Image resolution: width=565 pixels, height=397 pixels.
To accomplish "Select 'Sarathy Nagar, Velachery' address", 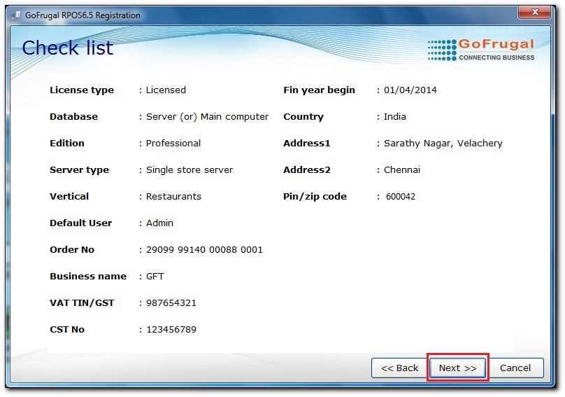I will (443, 144).
